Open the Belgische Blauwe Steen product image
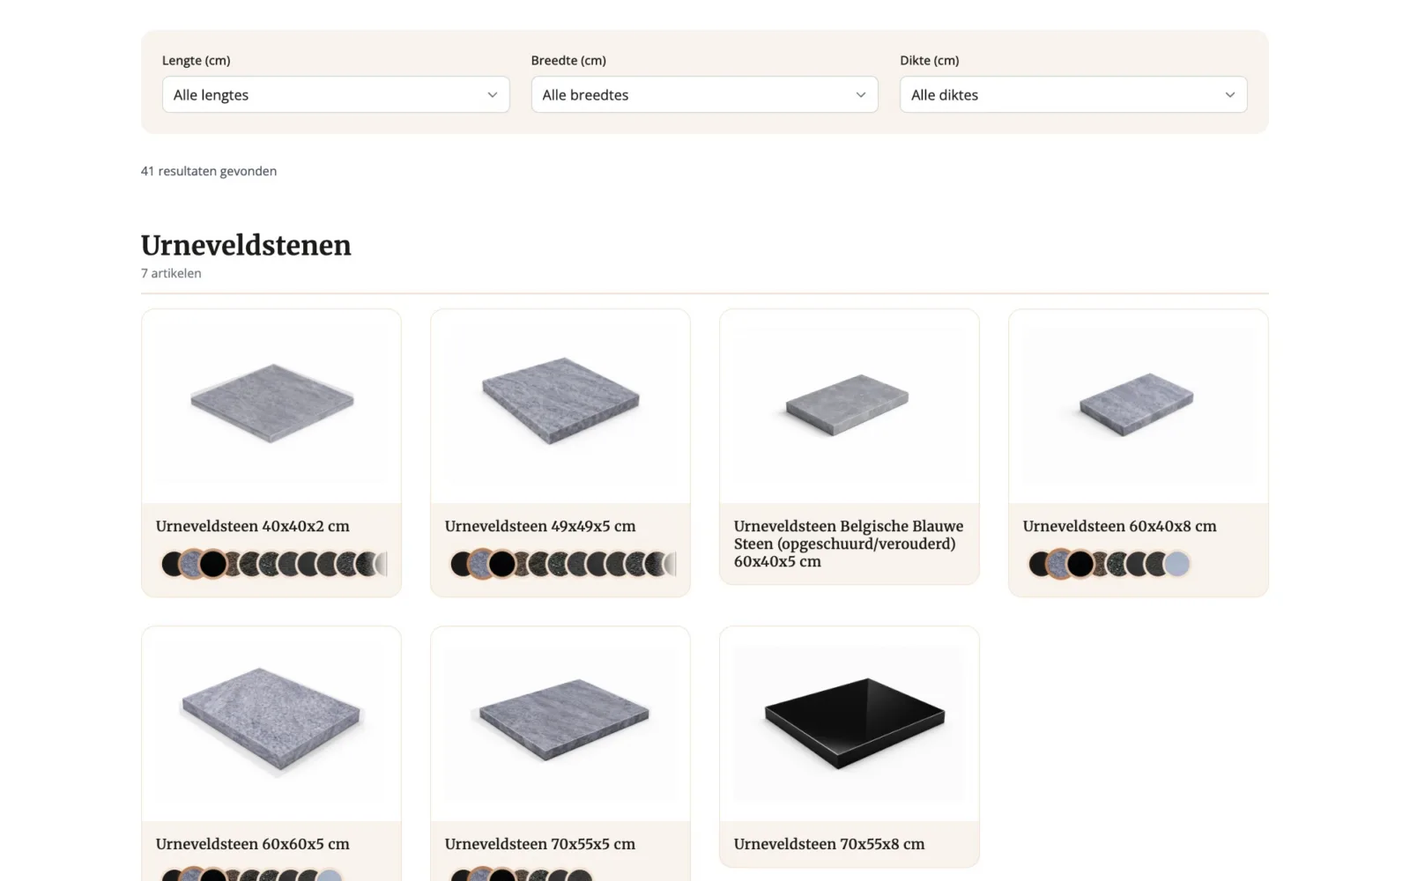This screenshot has height=881, width=1410. coord(850,405)
